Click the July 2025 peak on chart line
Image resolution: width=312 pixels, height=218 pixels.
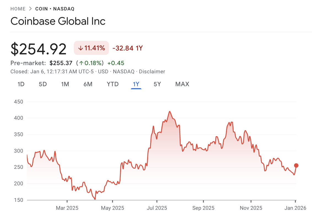pyautogui.click(x=170, y=111)
